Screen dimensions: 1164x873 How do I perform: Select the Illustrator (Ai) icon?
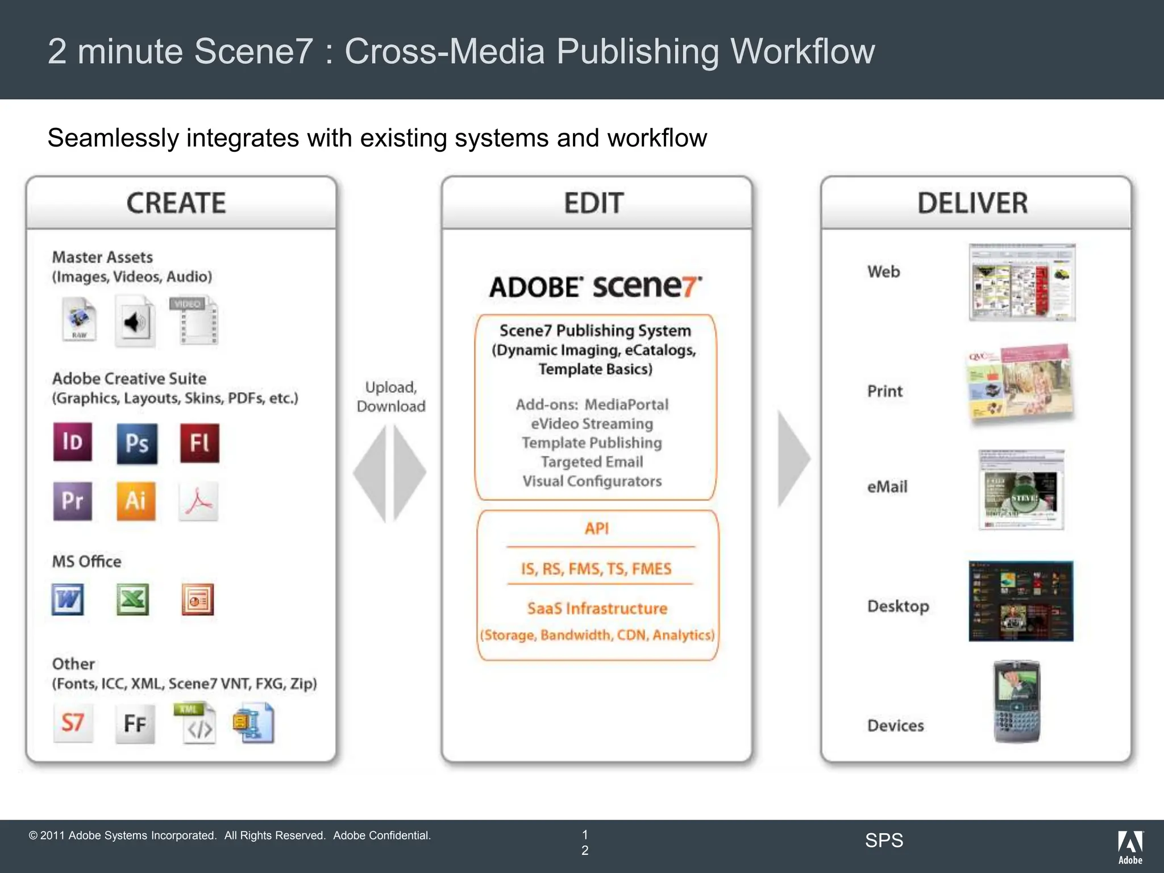click(x=136, y=501)
